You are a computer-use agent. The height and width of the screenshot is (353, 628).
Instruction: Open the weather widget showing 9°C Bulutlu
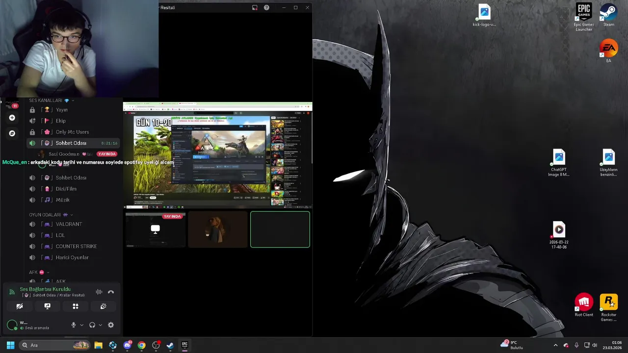pyautogui.click(x=513, y=345)
